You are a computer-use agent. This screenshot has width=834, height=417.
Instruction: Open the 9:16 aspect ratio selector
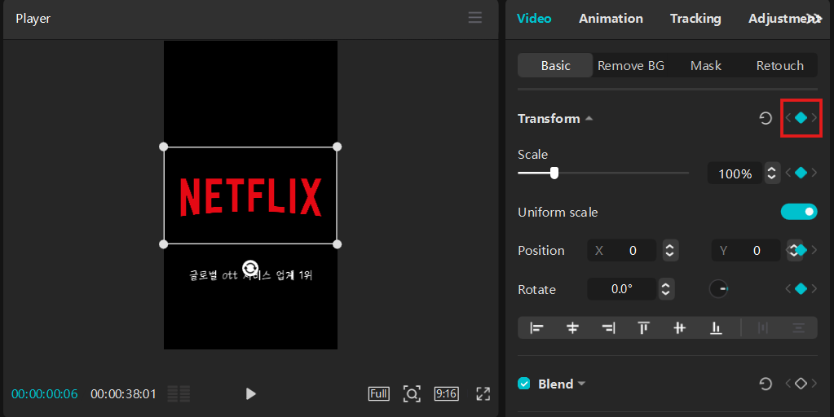point(446,393)
